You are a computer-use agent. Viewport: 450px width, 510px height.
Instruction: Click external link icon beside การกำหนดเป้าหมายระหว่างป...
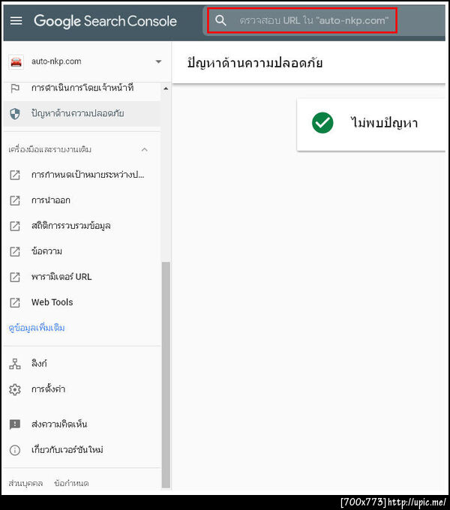click(x=15, y=175)
